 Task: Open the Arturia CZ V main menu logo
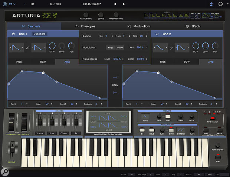pyautogui.click(x=5, y=4)
